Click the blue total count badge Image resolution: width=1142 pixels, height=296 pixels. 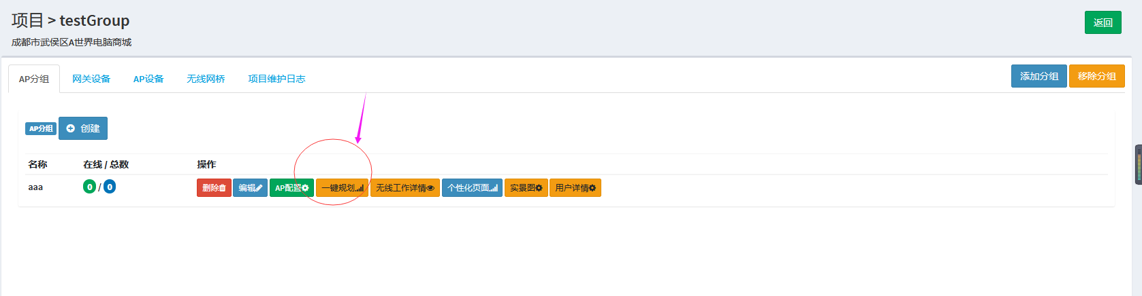[x=109, y=187]
